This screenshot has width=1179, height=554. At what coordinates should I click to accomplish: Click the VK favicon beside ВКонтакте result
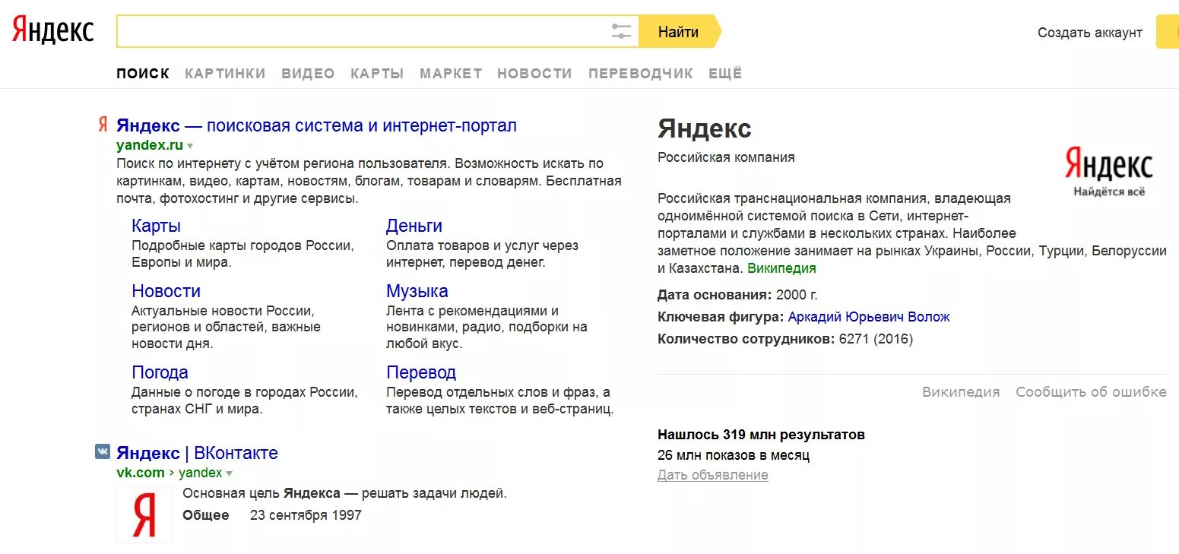point(103,451)
